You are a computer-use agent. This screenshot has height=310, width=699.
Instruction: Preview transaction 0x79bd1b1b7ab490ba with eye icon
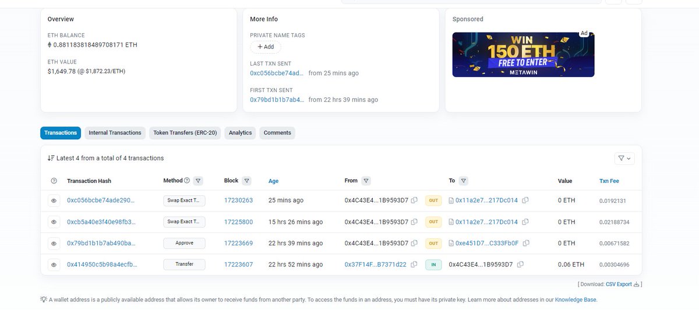coord(54,243)
